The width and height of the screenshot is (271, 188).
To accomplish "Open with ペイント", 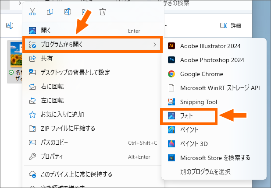I will [214, 130].
